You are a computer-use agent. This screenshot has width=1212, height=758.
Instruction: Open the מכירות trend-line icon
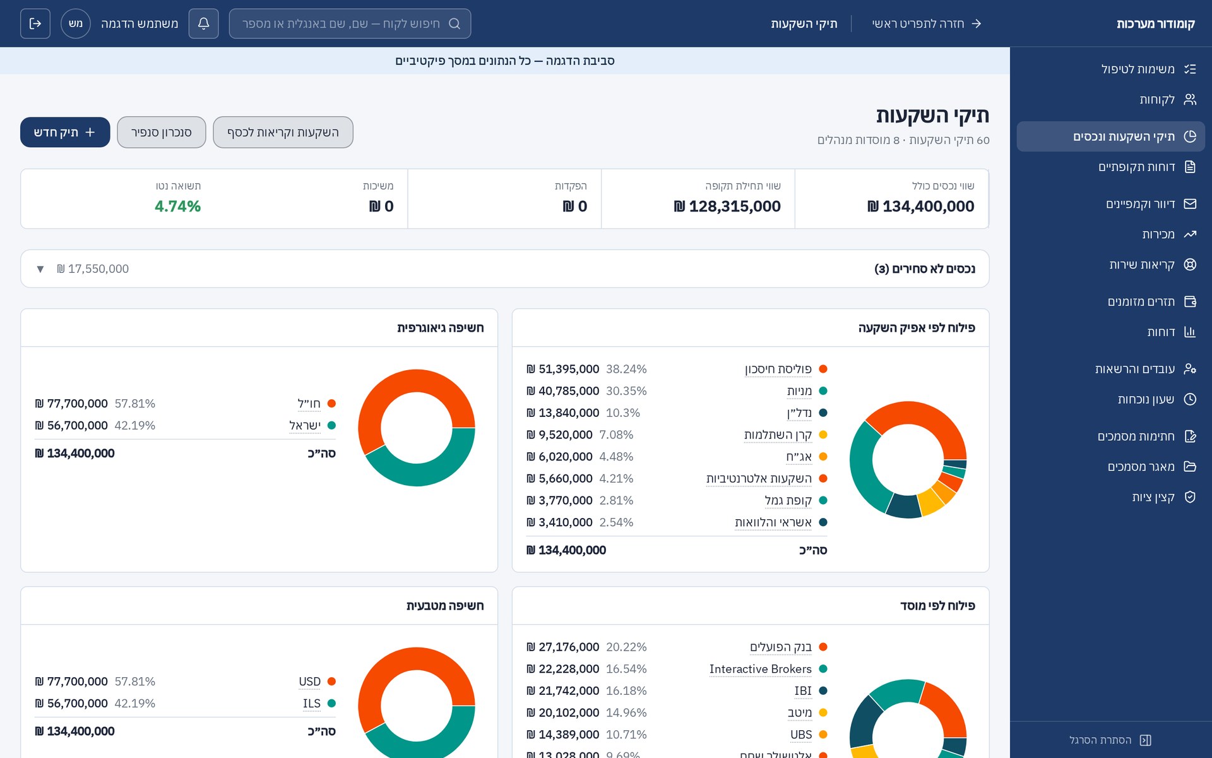[x=1190, y=234]
